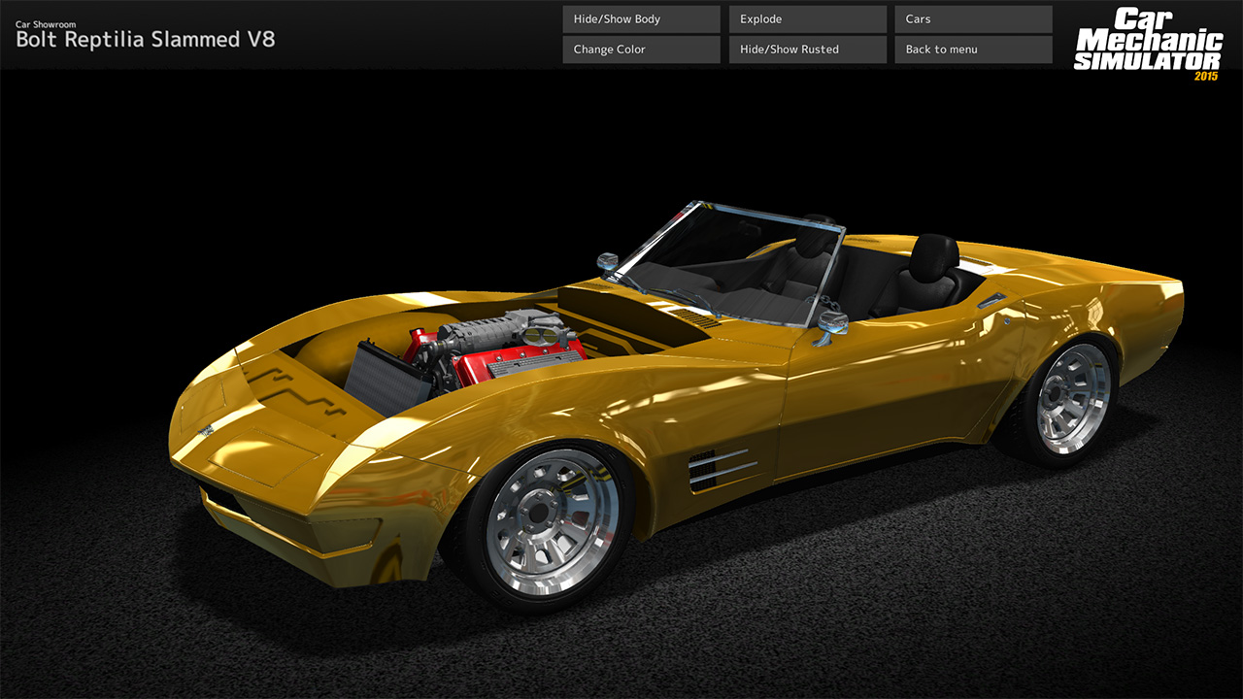Explode the car into parts

[807, 18]
